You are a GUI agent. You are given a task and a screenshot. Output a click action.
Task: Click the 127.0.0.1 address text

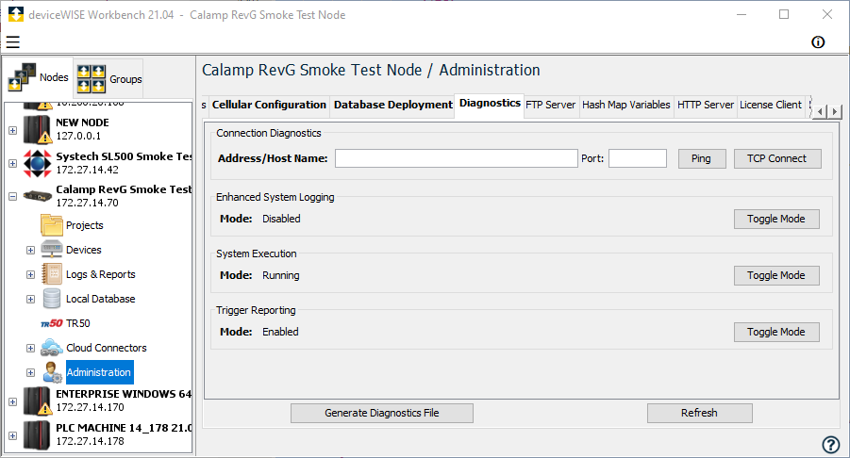[78, 136]
